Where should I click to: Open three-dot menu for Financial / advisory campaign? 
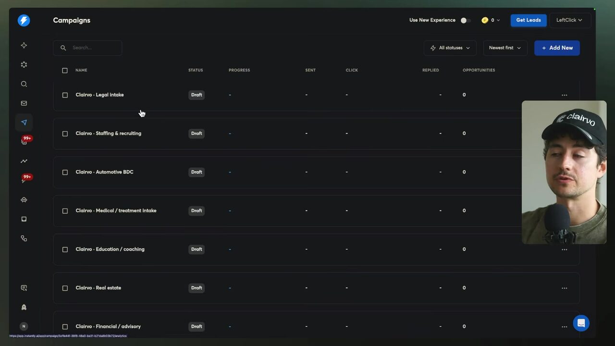[565, 327]
